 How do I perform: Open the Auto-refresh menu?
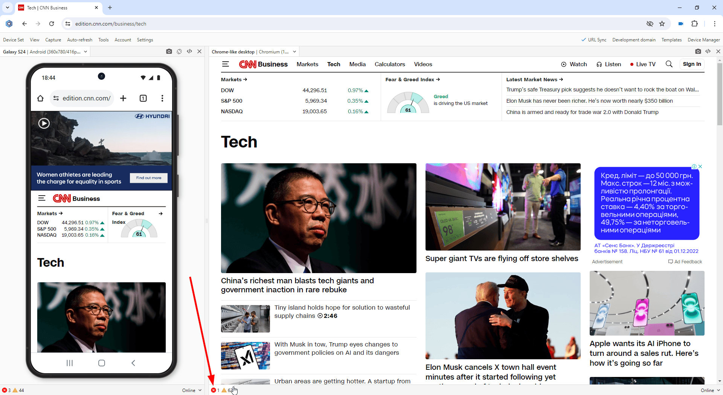tap(79, 40)
